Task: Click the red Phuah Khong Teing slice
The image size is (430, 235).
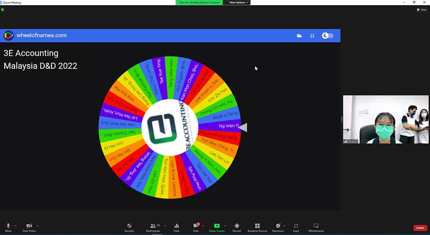Action: coord(219,135)
